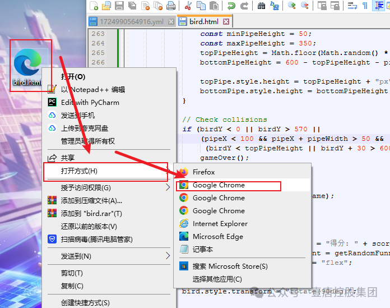Screen dimensions: 390x308
Task: Open with Microsoft Edge from submenu
Action: click(x=243, y=237)
